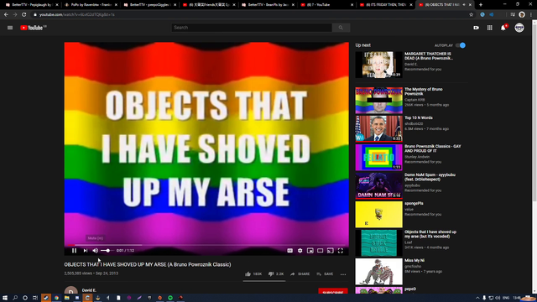Open the account avatar menu
537x302 pixels.
tap(519, 28)
